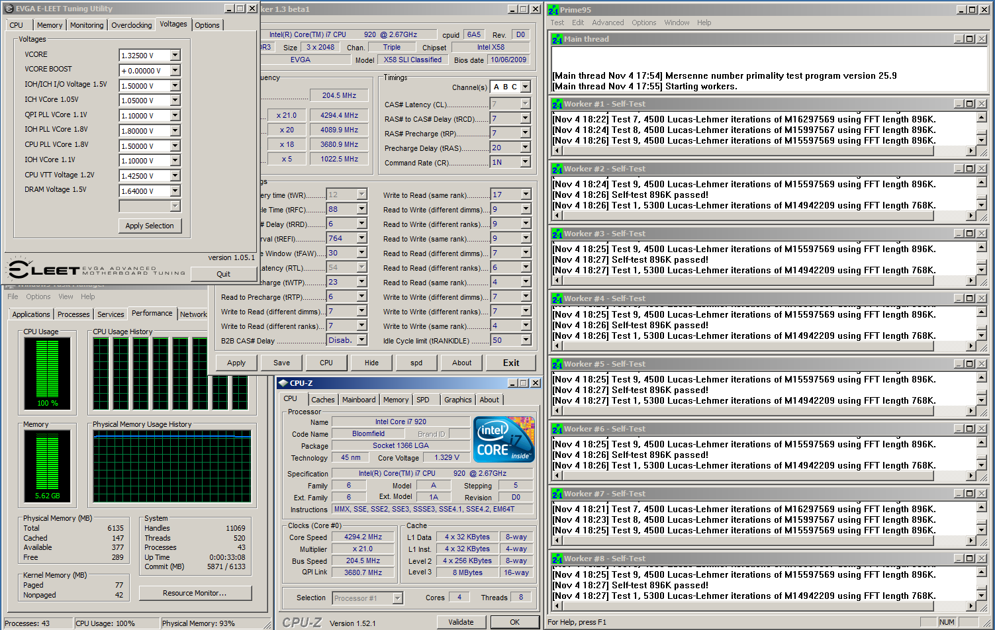Click the Worker #7 Self-Test window icon

click(557, 494)
